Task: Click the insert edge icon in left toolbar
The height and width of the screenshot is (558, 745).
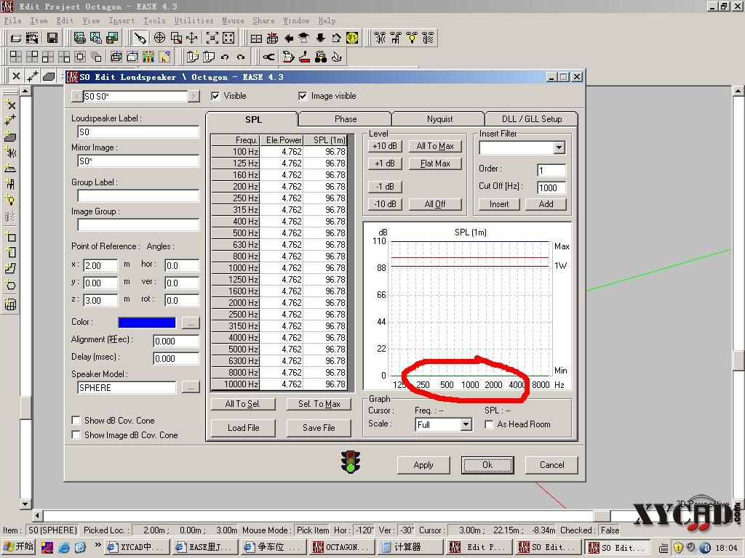Action: pyautogui.click(x=10, y=120)
